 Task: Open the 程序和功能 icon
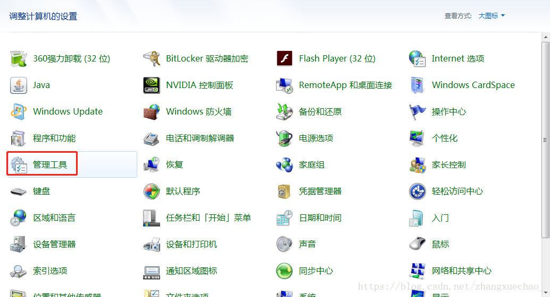[x=19, y=138]
